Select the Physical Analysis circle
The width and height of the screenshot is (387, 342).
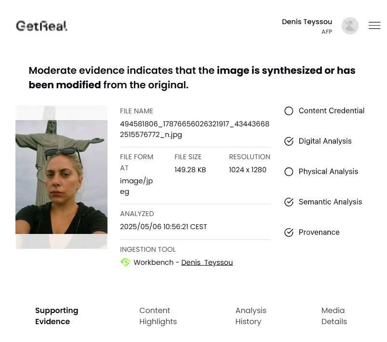[x=289, y=172]
